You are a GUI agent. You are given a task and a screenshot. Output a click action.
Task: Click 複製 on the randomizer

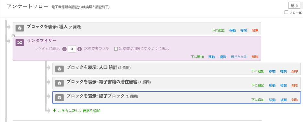coord(223,57)
